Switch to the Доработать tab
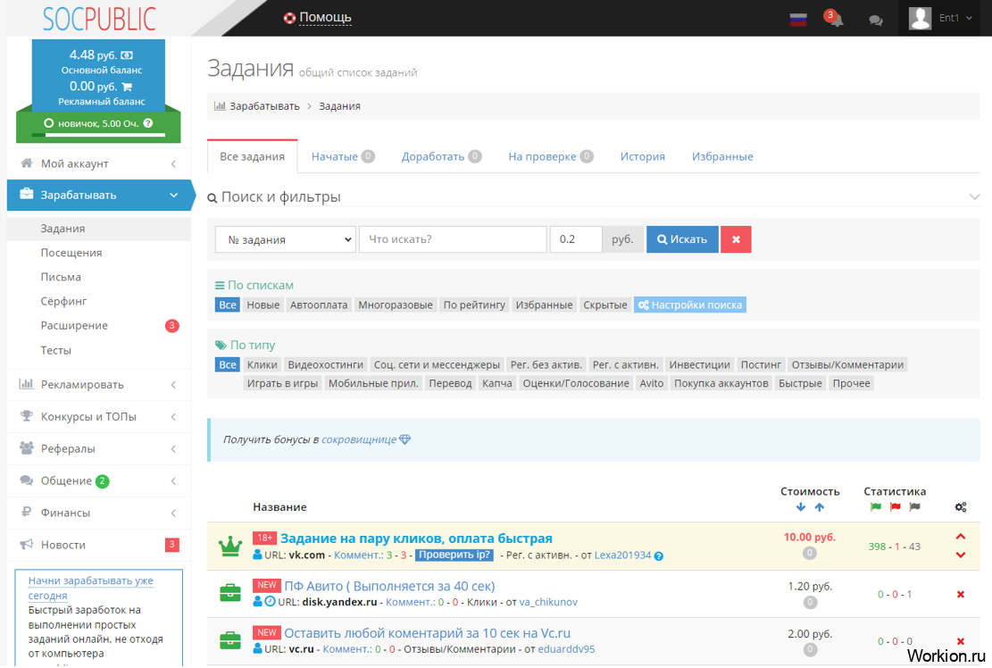Image resolution: width=992 pixels, height=668 pixels. [442, 156]
